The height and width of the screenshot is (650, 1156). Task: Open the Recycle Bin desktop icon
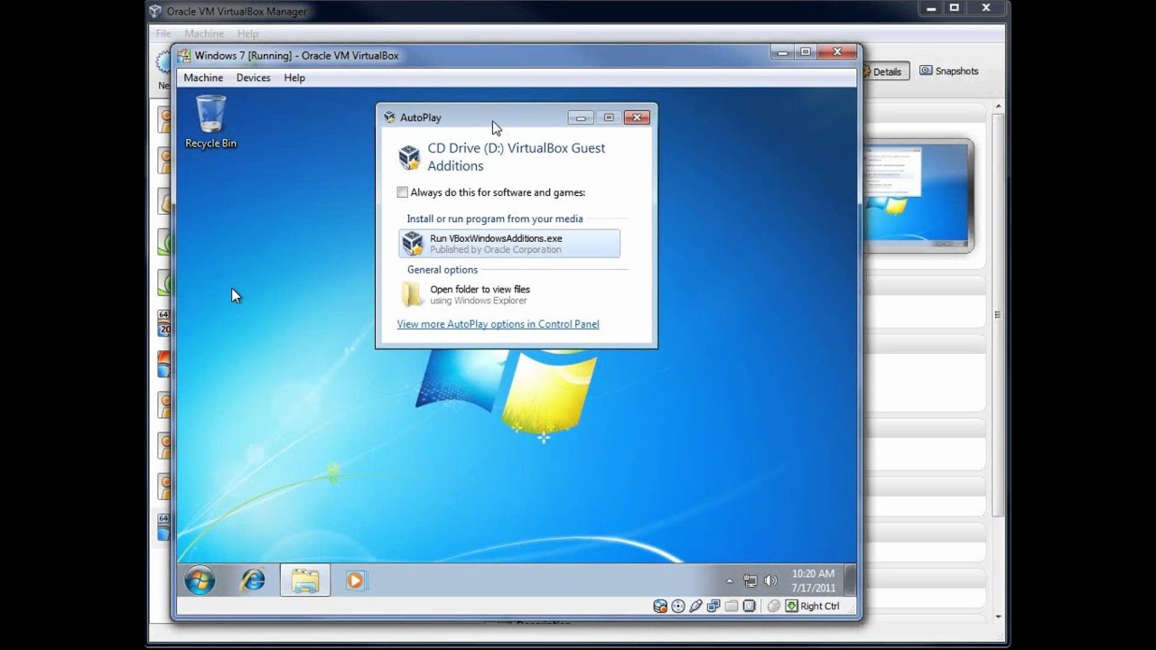(210, 122)
